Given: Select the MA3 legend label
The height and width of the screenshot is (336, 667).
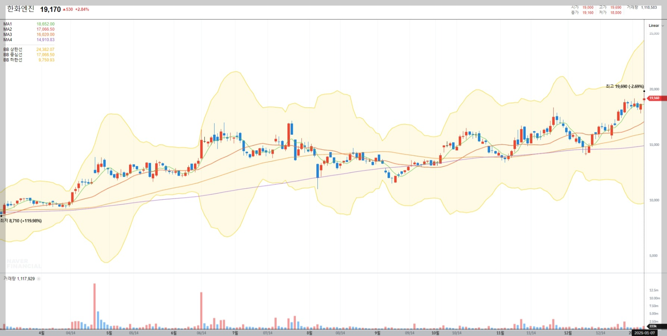Looking at the screenshot, I should tap(7, 34).
